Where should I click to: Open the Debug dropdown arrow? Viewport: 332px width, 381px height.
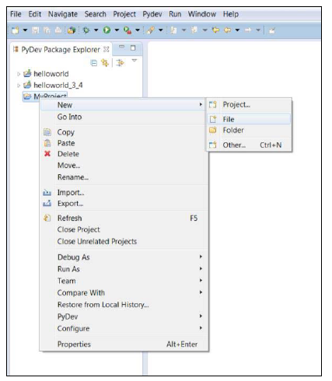pos(96,30)
